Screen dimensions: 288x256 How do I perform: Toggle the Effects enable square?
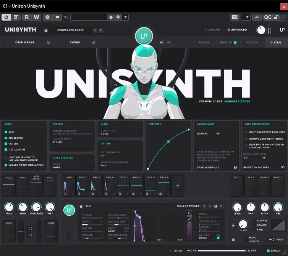tap(235, 43)
